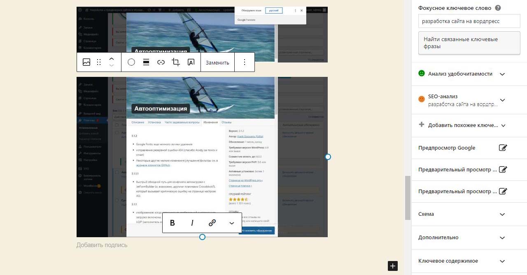Add text over the image

pyautogui.click(x=191, y=62)
